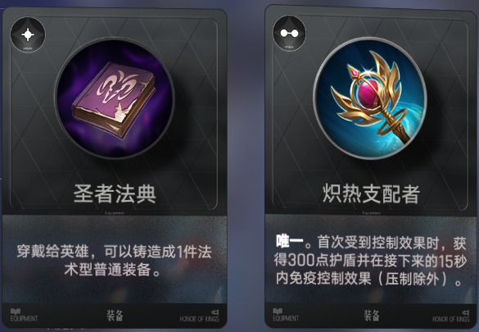Viewport: 479px width, 332px height.
Task: Click the 得300点护盾 text line
Action: (370, 261)
